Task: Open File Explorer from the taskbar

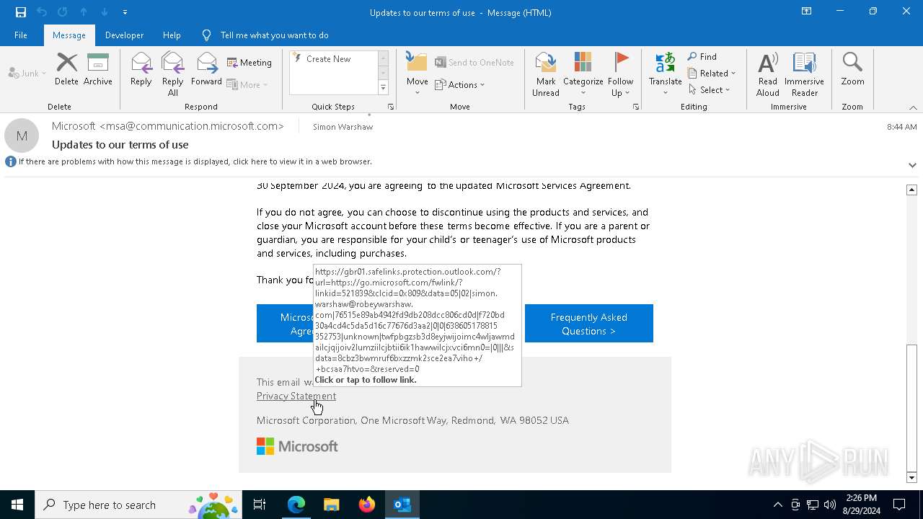Action: click(x=331, y=505)
